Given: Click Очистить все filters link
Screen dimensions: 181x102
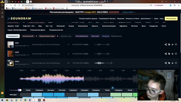Looking at the screenshot, I should (x=116, y=36).
